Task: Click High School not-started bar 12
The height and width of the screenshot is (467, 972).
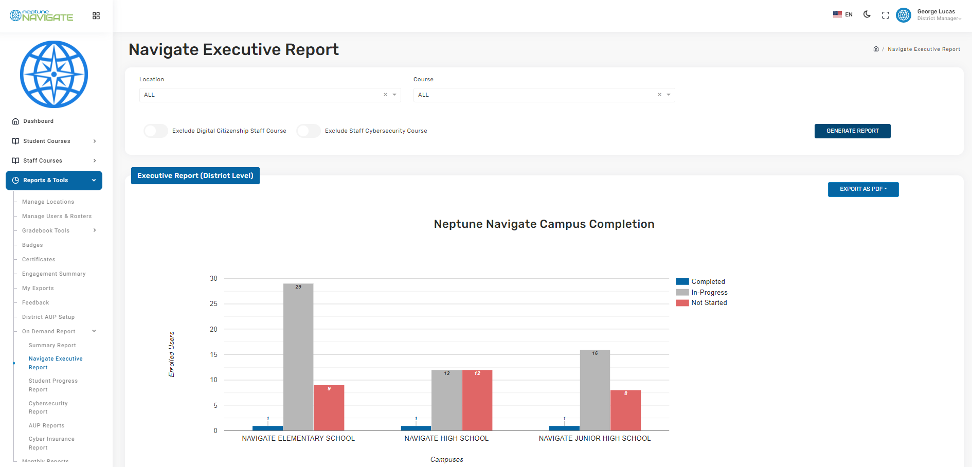Action: tap(477, 400)
